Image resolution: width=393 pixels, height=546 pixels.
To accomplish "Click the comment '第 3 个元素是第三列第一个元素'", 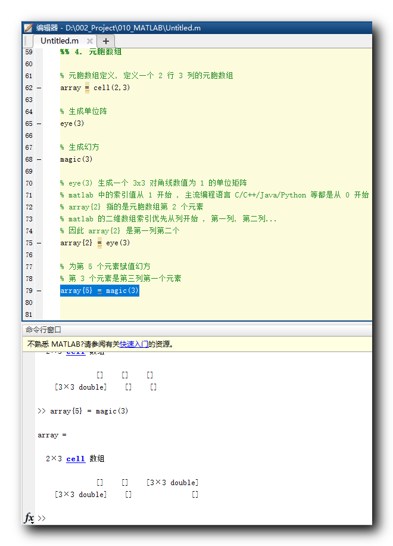I will tap(120, 279).
